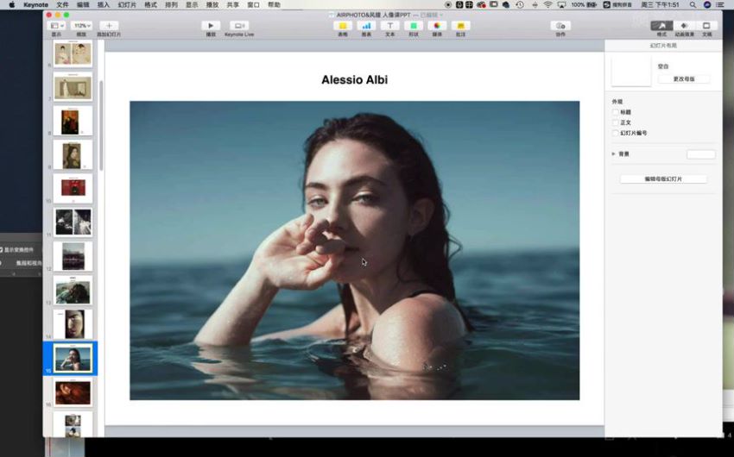734x457 pixels.
Task: Open the Insert (插入) menu
Action: pyautogui.click(x=103, y=4)
